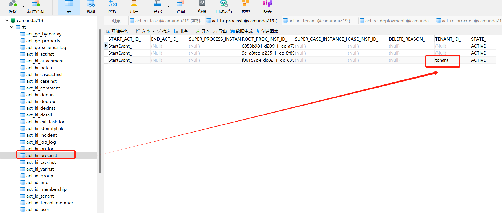Image resolution: width=502 pixels, height=213 pixels.
Task: Select the act_hi_detail table
Action: click(39, 115)
